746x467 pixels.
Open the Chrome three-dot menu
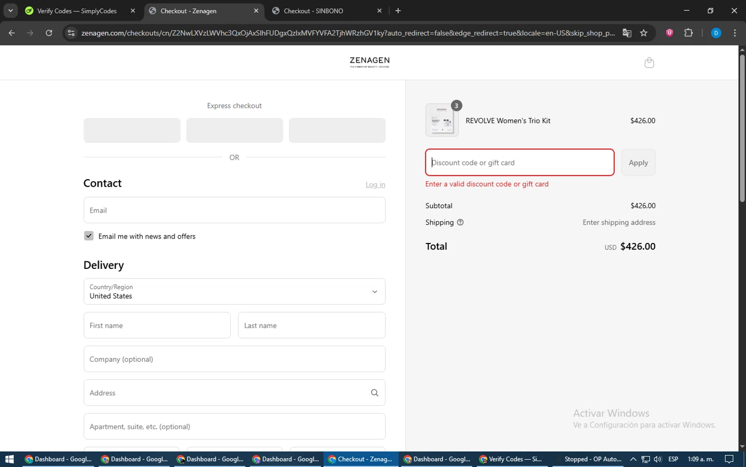[735, 33]
